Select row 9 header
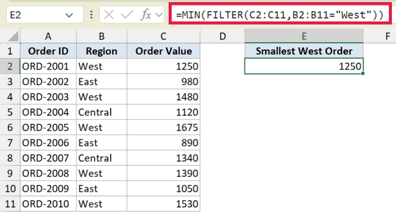Screen dimensions: 396x212 10,173
